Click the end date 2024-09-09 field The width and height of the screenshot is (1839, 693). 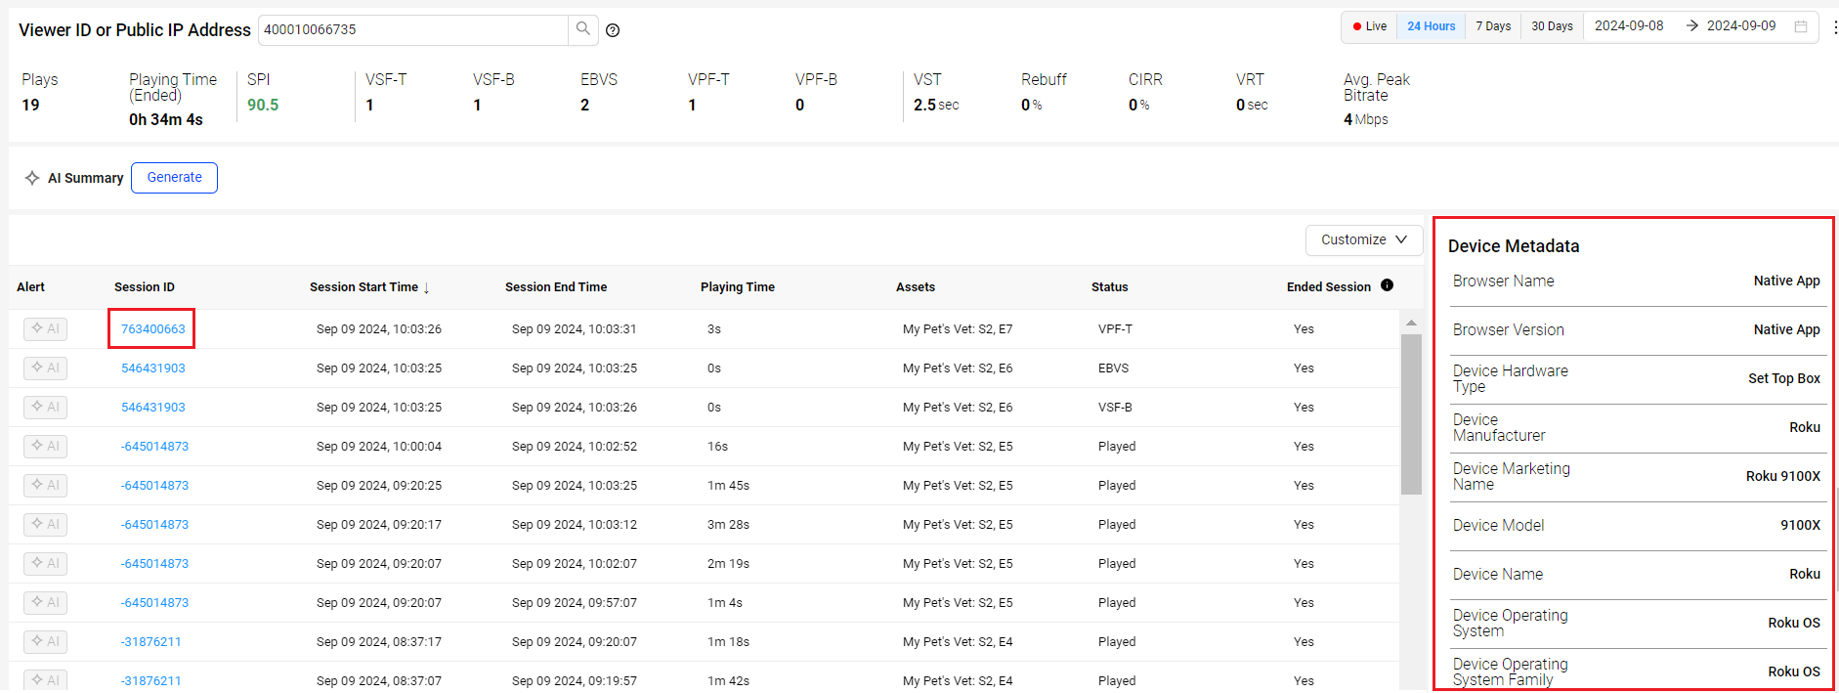point(1740,26)
